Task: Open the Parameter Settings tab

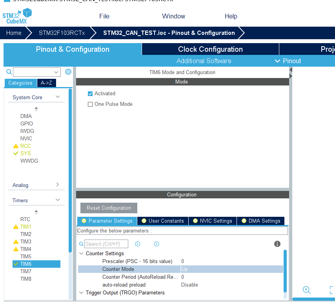Action: (107, 221)
